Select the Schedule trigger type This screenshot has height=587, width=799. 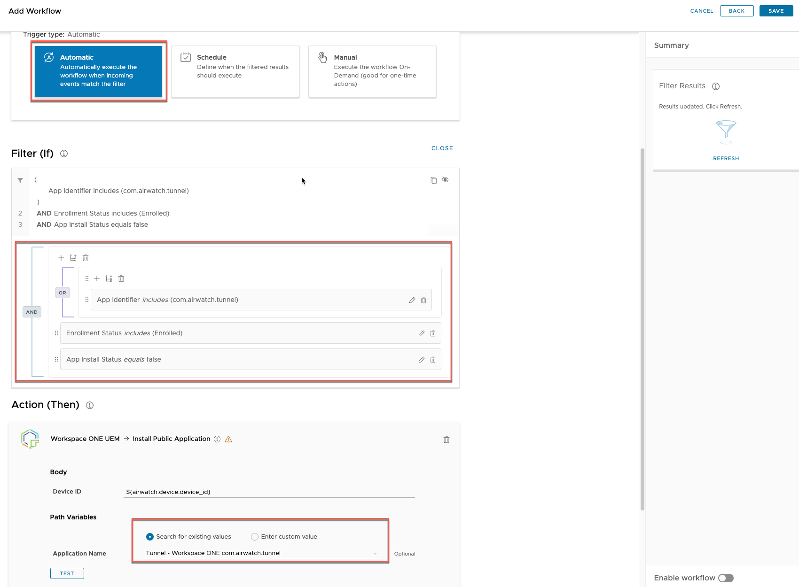coord(235,71)
